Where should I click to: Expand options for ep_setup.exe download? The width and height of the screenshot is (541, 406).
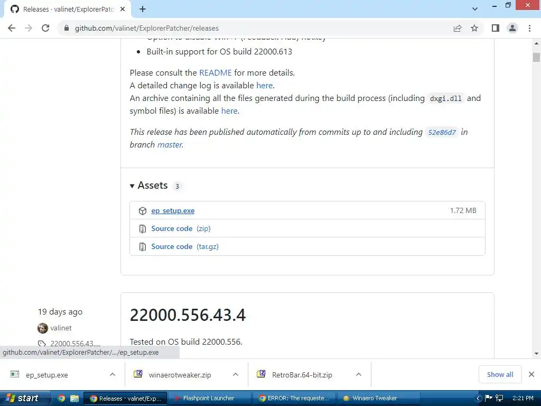click(112, 375)
